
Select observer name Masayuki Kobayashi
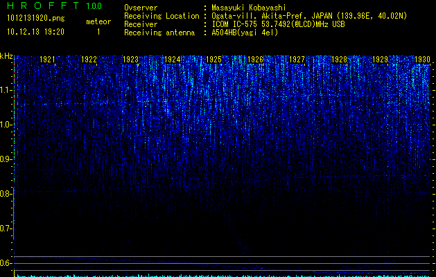click(x=249, y=8)
